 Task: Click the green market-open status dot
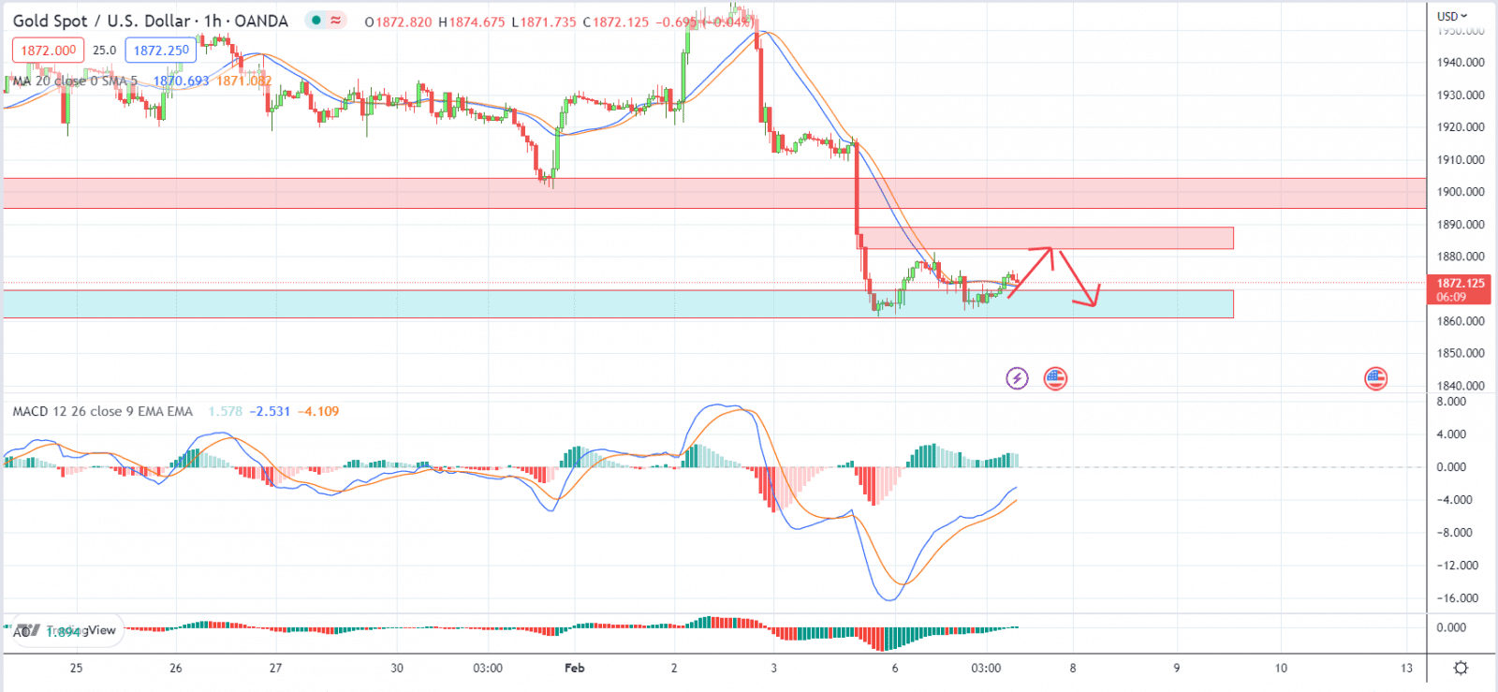[x=317, y=20]
